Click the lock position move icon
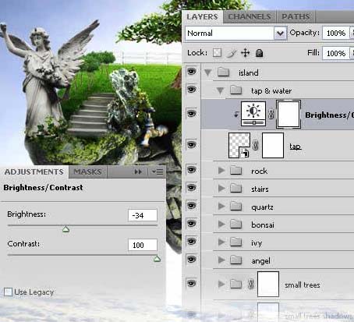354x322 pixels. [245, 53]
